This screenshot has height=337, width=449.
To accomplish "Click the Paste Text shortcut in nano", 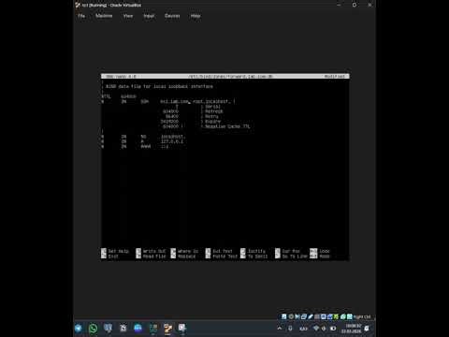I will click(x=222, y=256).
